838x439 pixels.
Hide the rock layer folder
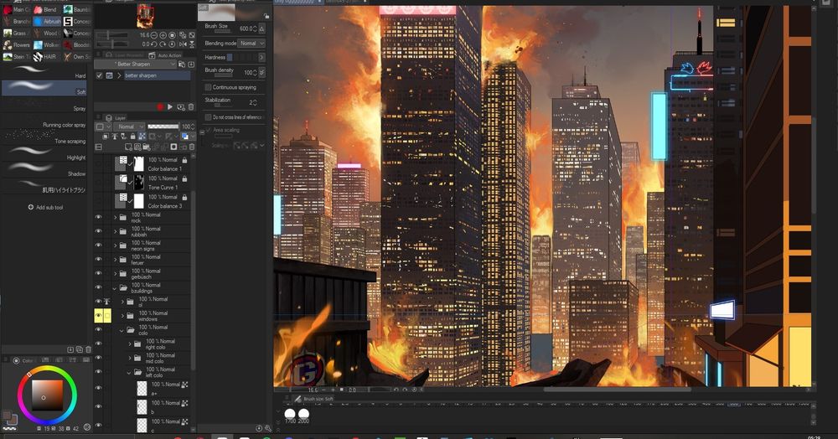(x=98, y=217)
